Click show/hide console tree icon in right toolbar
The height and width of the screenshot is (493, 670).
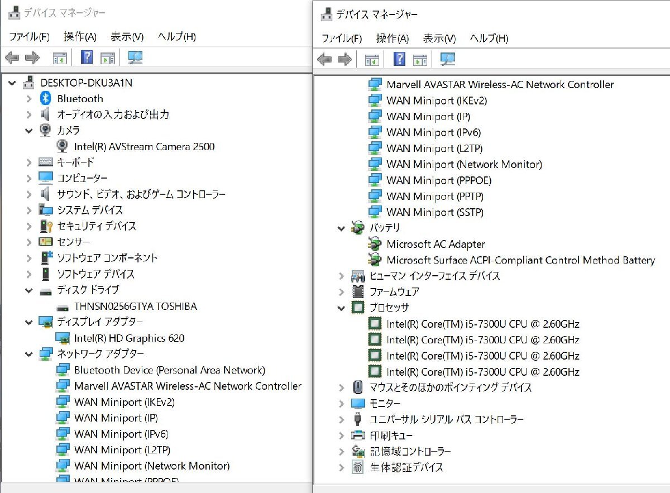pyautogui.click(x=372, y=59)
